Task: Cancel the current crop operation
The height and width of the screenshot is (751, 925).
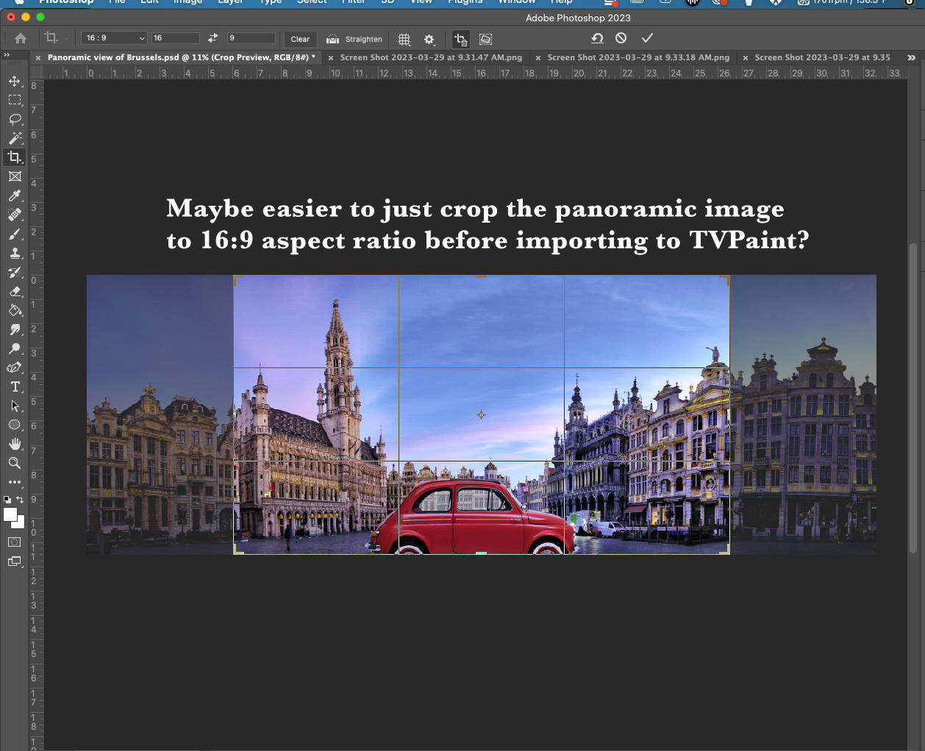Action: coord(621,38)
